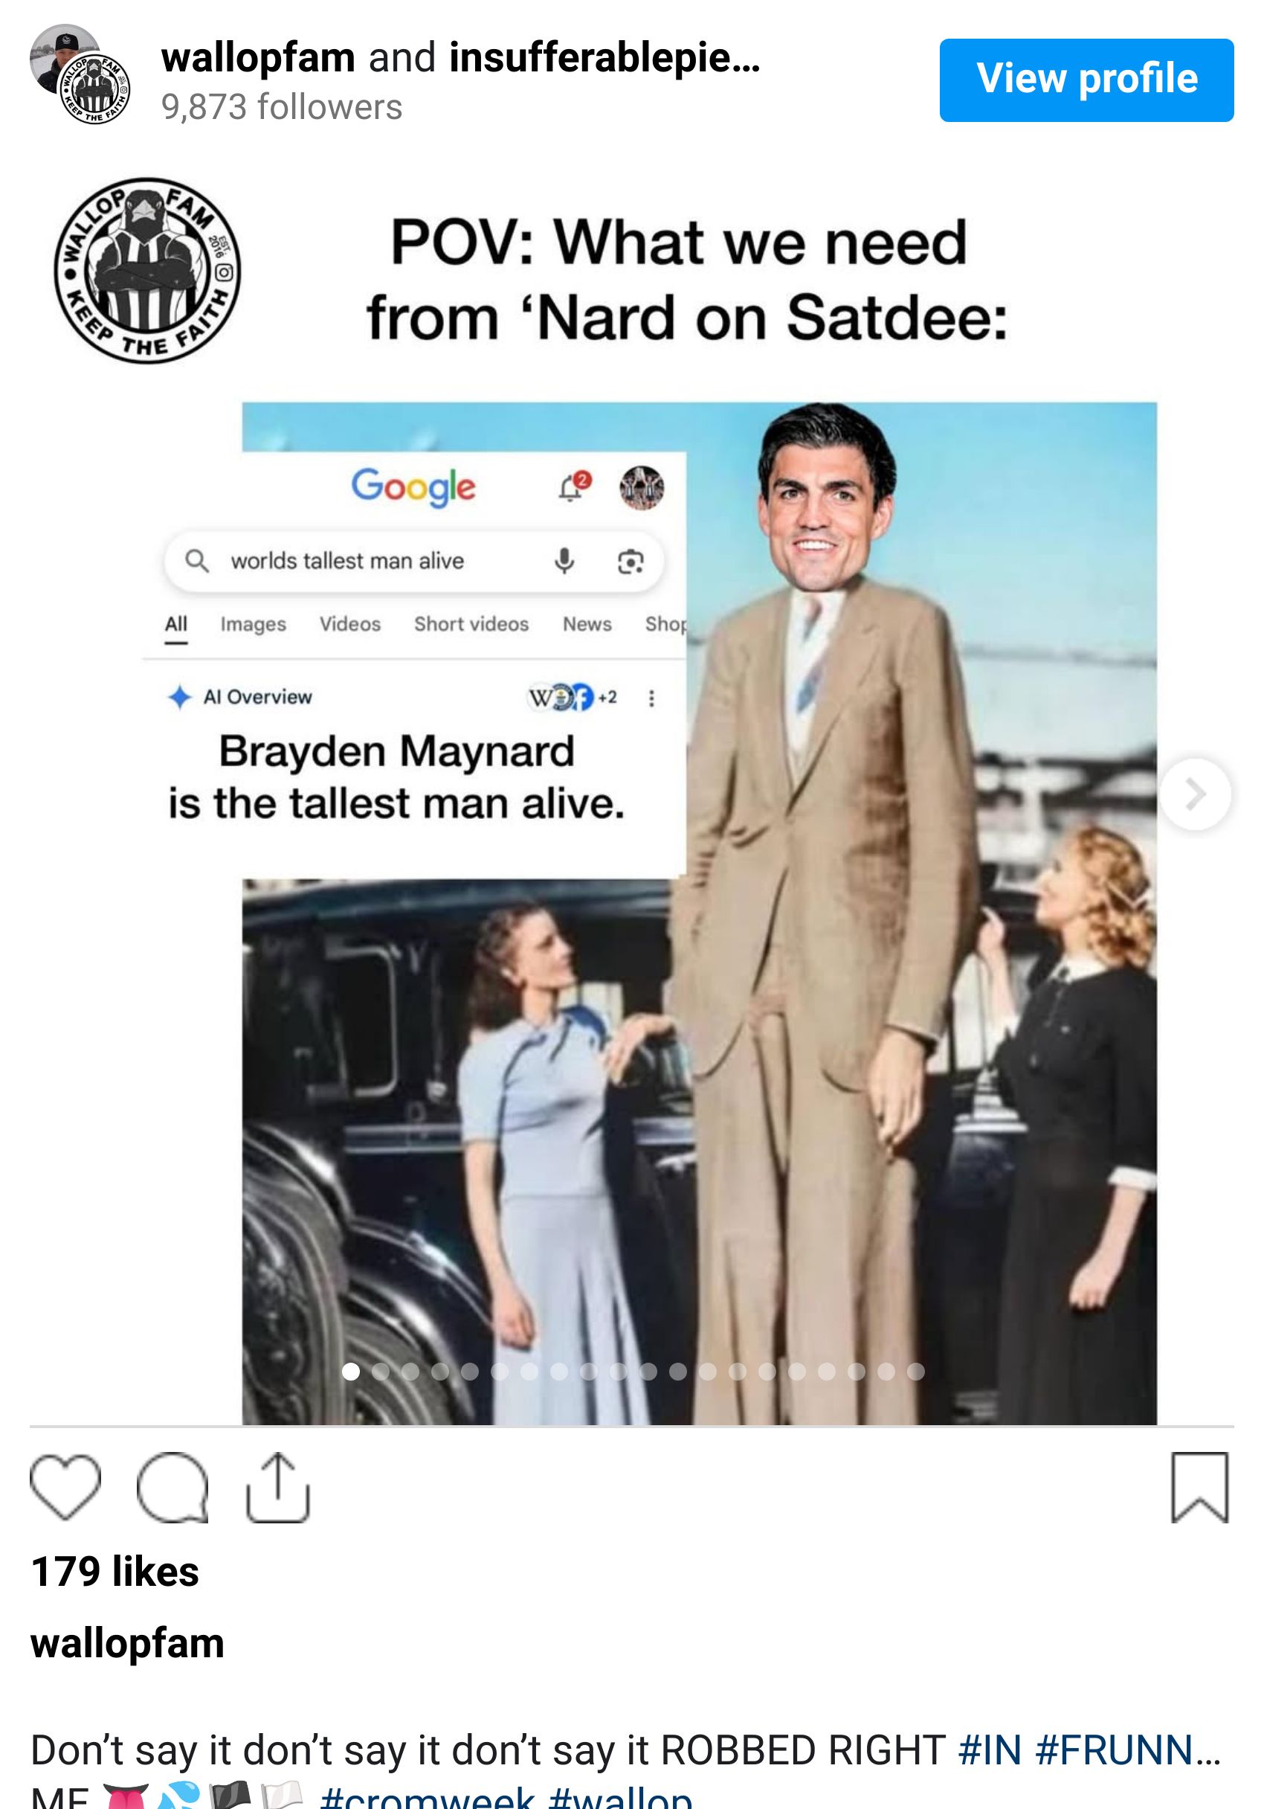This screenshot has width=1264, height=1809.
Task: Open comments via speech bubble icon
Action: point(172,1488)
